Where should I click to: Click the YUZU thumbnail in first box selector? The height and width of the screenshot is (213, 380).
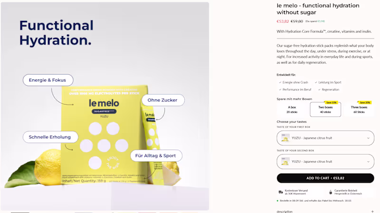tap(285, 138)
